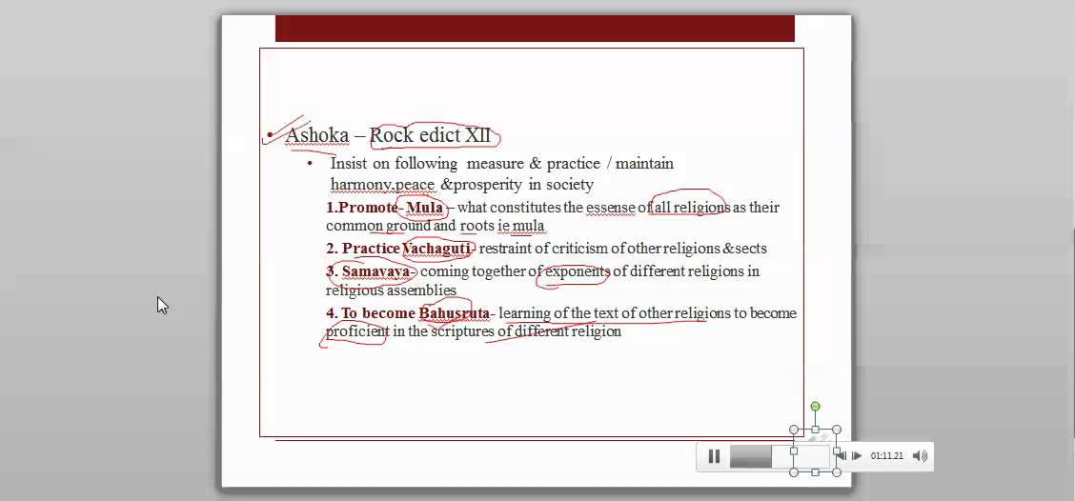
Task: Click the slide title 'Ashoka – Rock edict XII'
Action: (x=388, y=135)
